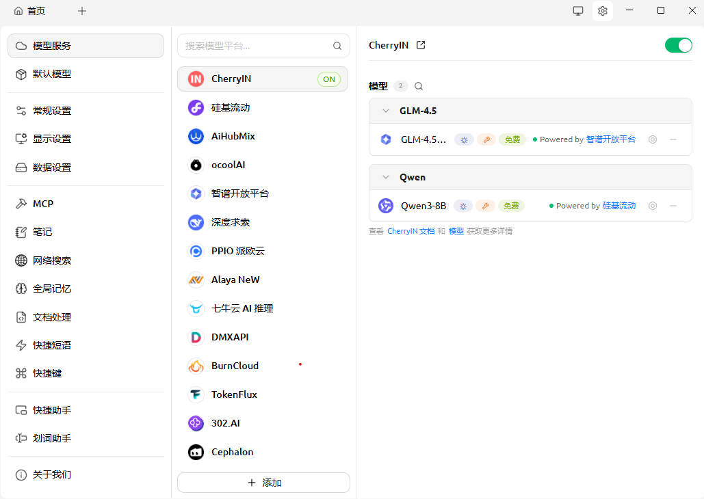Viewport: 704px width, 499px height.
Task: Select ocoolAI provider
Action: (263, 165)
